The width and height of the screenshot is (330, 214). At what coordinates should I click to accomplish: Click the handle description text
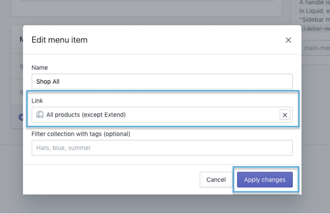pos(315,11)
